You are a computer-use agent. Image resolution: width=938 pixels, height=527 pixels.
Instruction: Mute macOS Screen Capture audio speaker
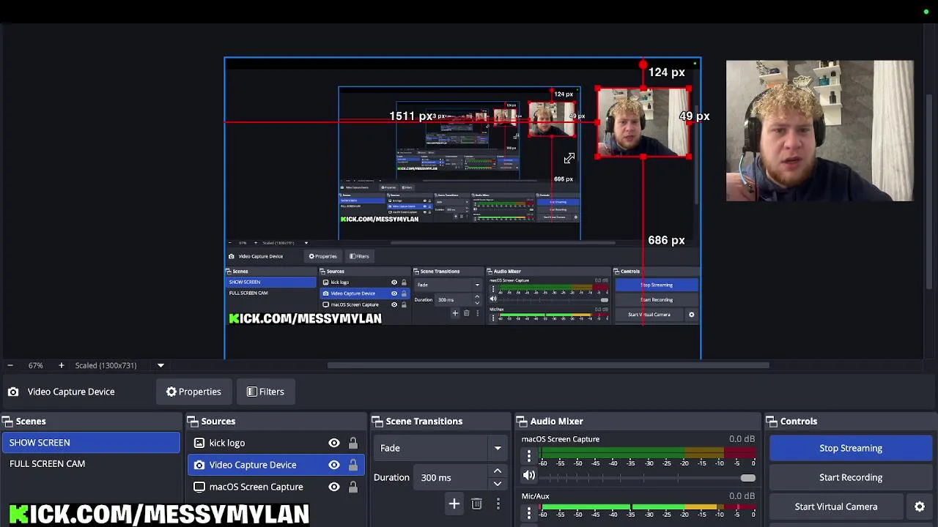tap(529, 475)
